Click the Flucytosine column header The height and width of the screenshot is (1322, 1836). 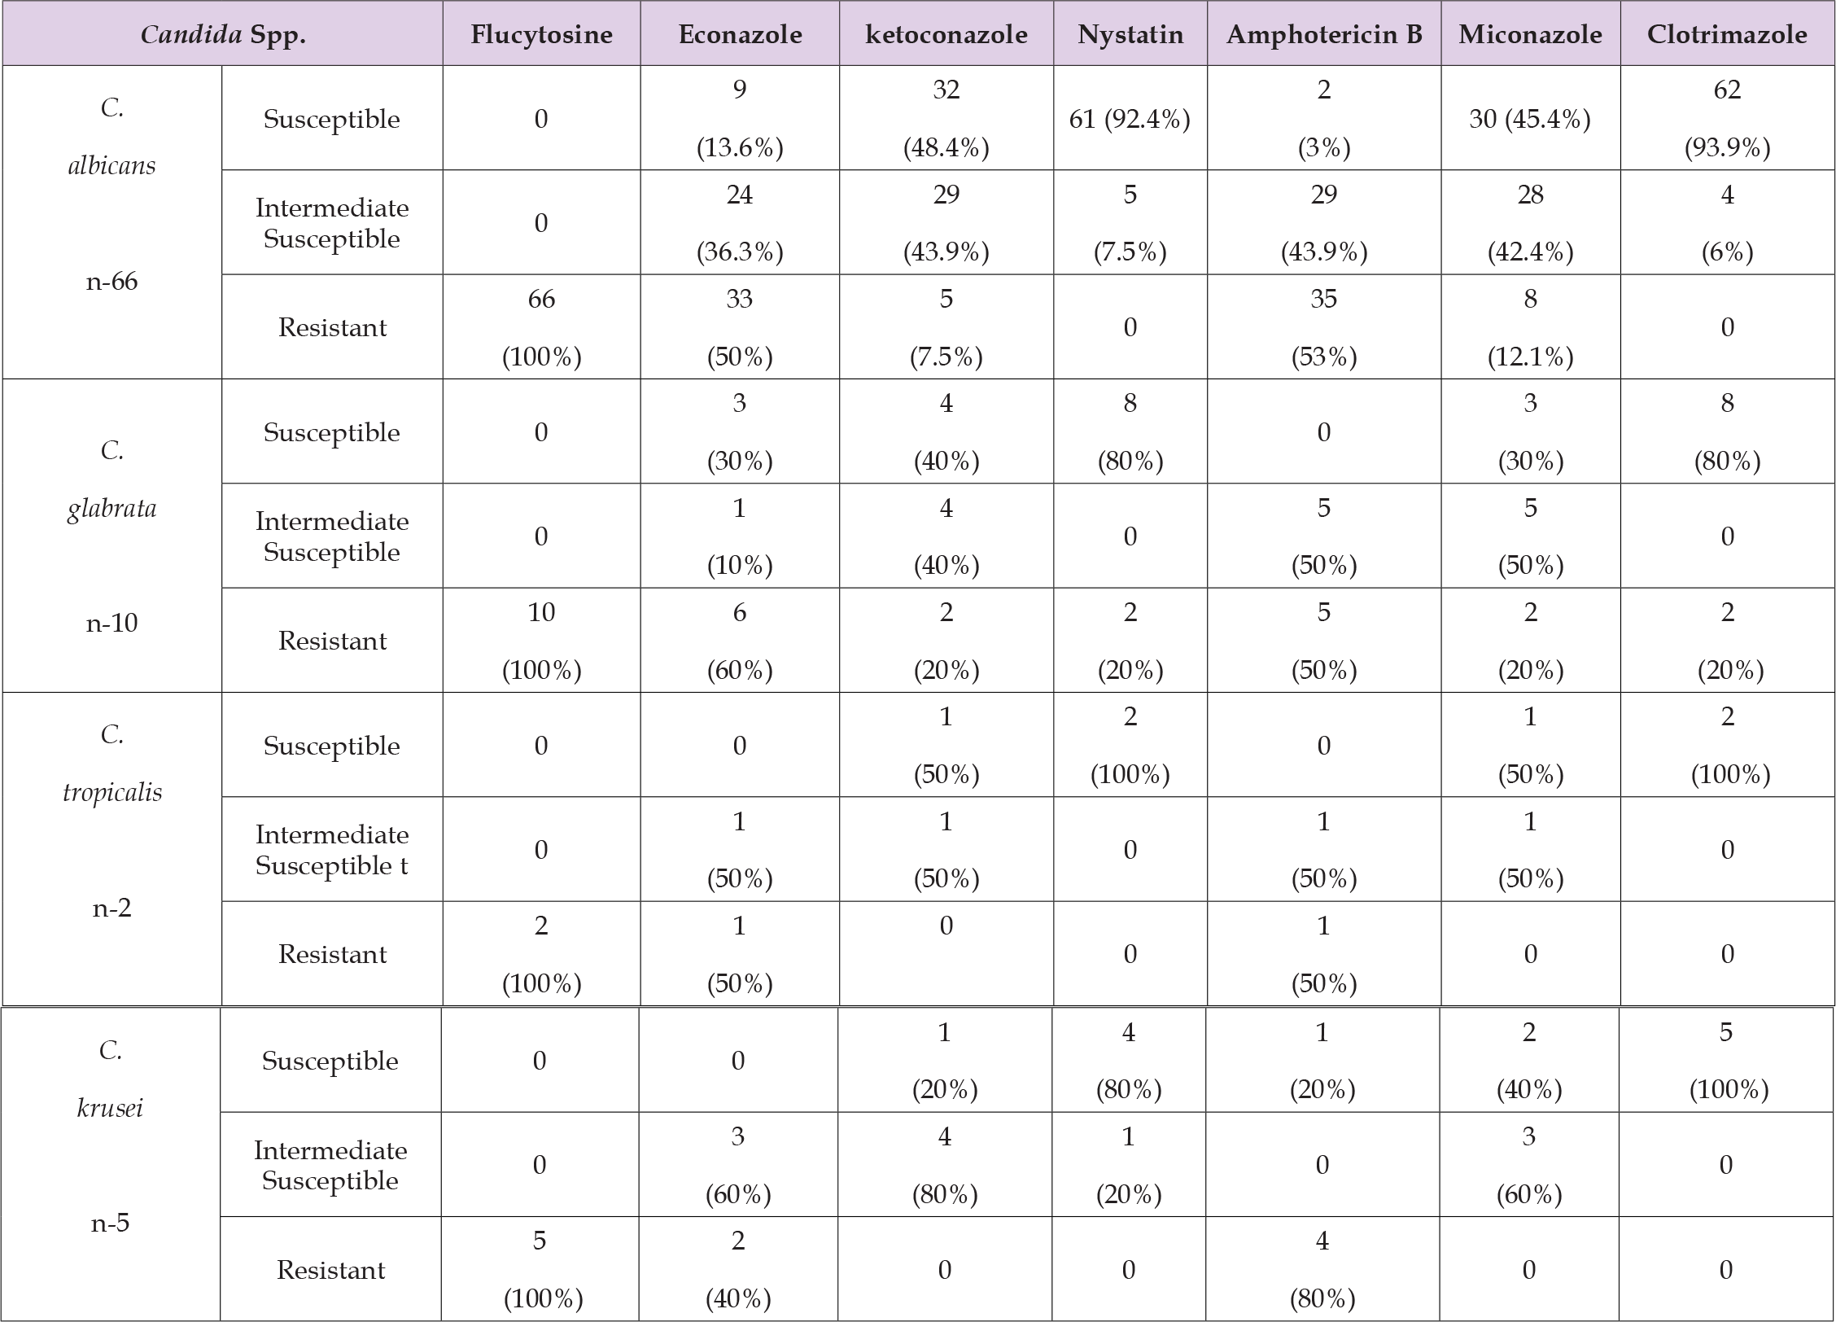541,34
